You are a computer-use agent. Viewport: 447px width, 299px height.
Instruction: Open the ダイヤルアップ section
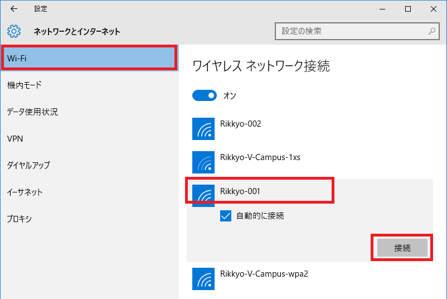tap(89, 165)
